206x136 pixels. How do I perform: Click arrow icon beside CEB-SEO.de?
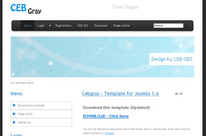(x=14, y=122)
